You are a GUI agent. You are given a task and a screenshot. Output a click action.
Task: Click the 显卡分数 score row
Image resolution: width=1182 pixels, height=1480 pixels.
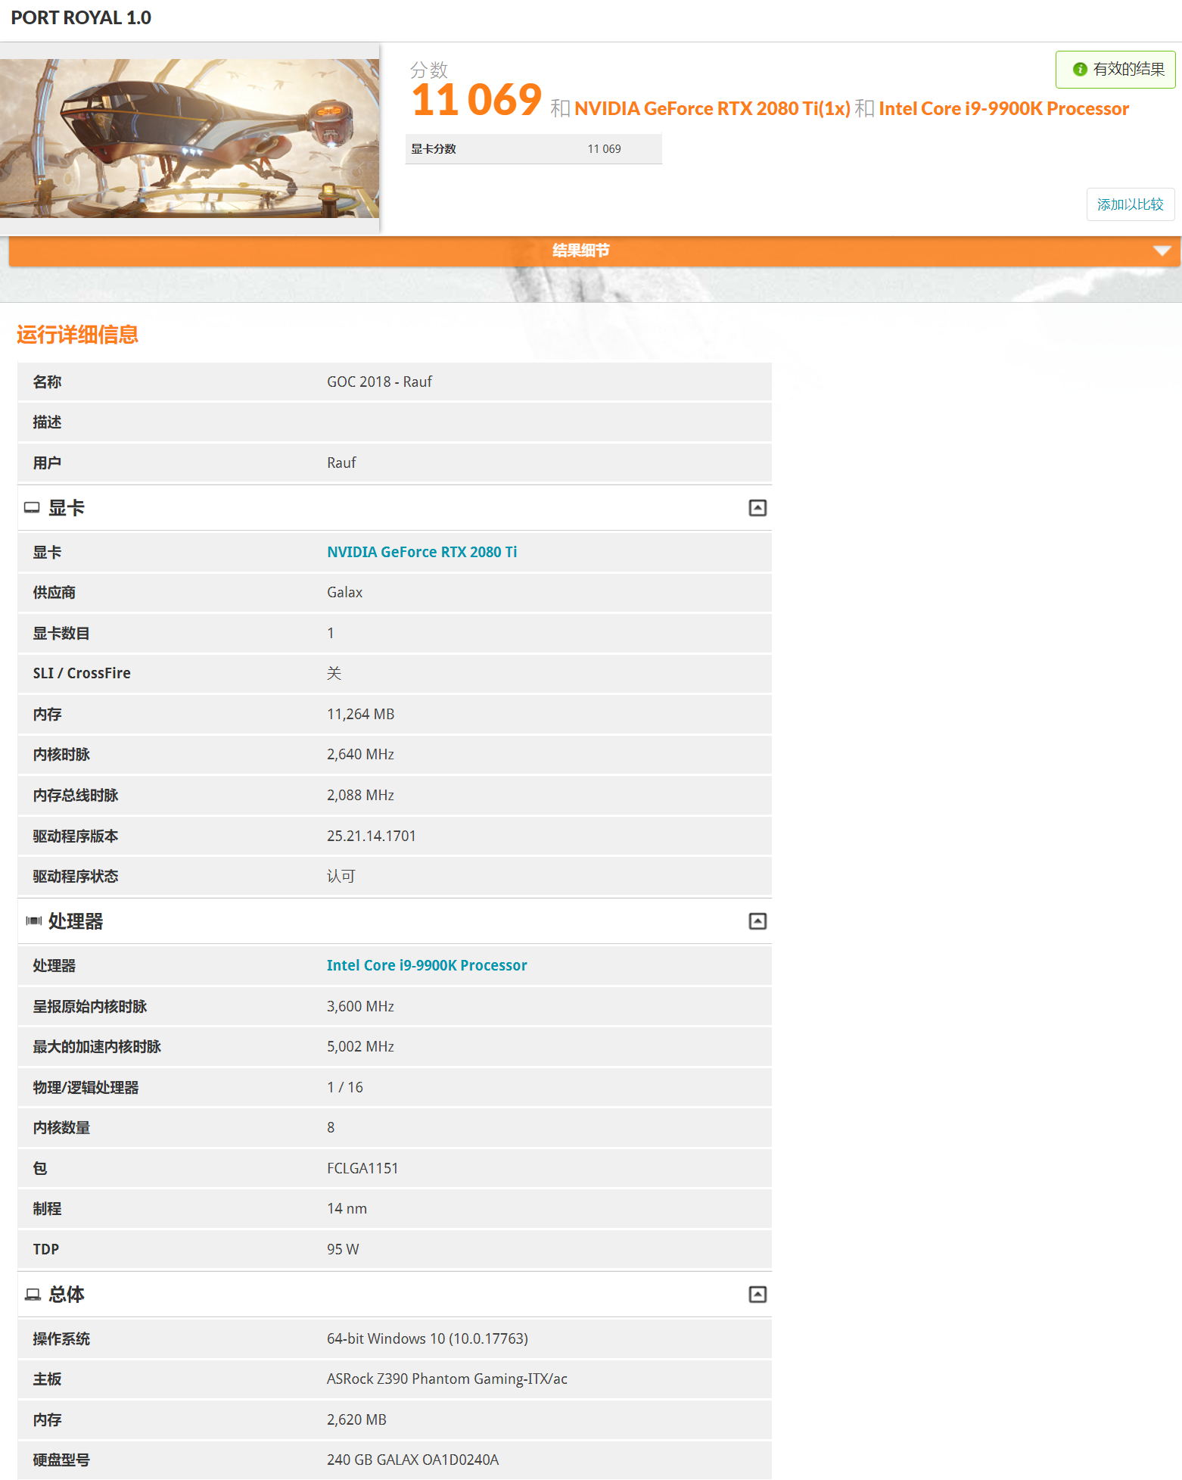tap(533, 149)
